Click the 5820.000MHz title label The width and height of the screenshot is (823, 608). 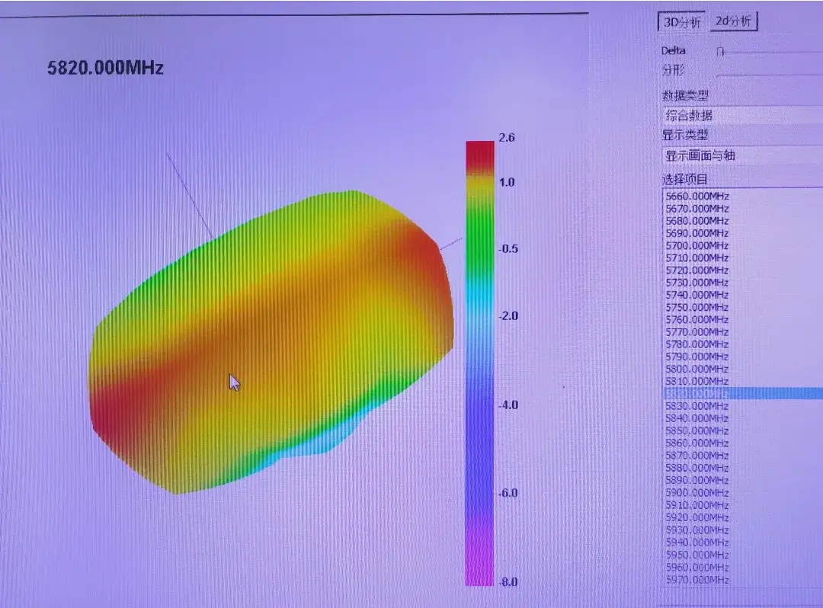click(x=105, y=68)
